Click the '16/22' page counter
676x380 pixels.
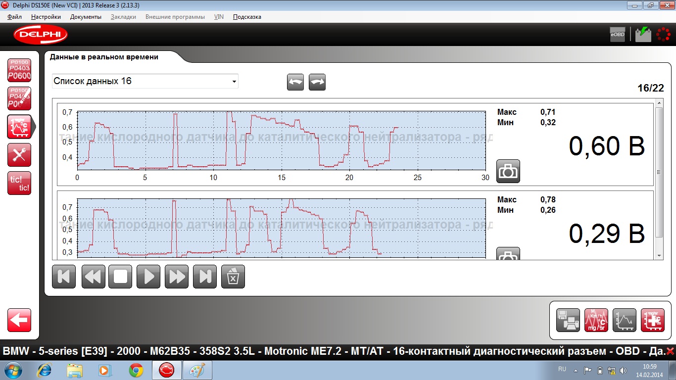pos(650,88)
